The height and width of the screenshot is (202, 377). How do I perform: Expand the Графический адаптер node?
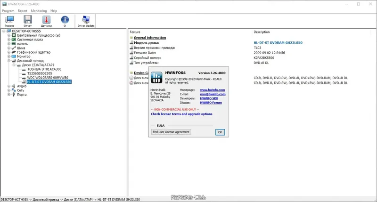[x=9, y=52]
